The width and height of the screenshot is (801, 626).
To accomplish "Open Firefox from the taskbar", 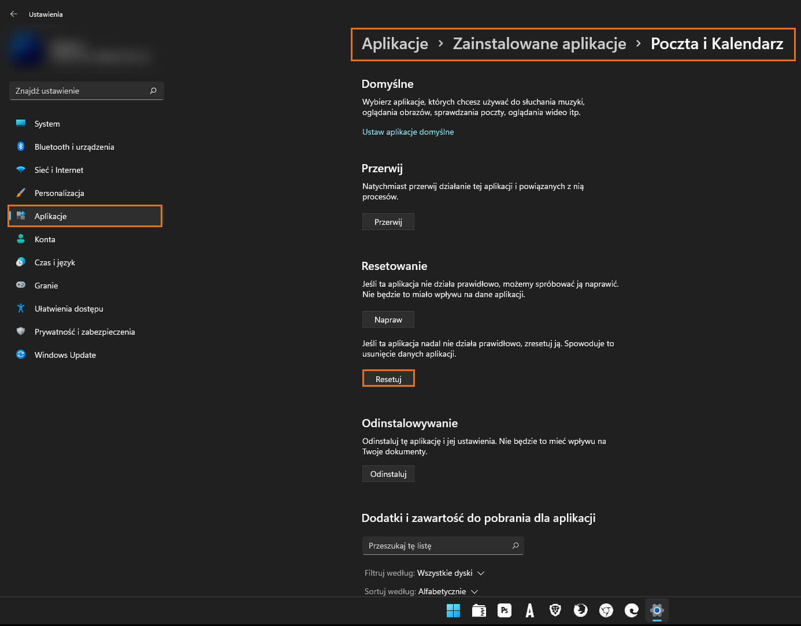I will pos(581,610).
